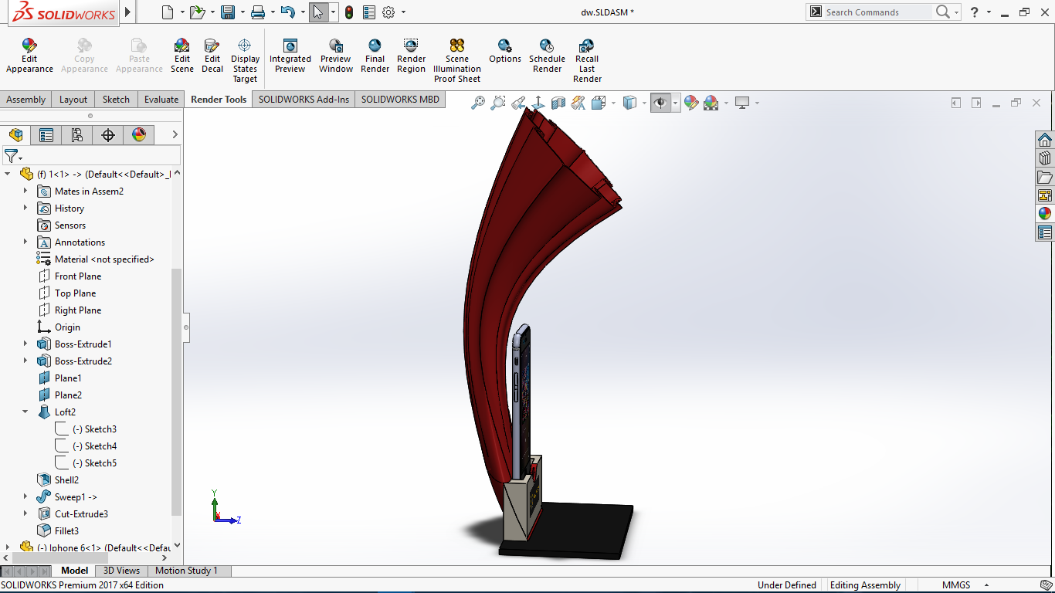
Task: Select the Shell2 feature
Action: point(58,479)
